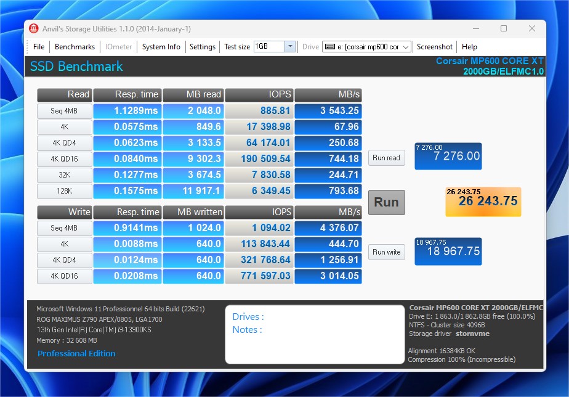Click the total score 26 243.75 box
The width and height of the screenshot is (569, 397).
pos(483,202)
